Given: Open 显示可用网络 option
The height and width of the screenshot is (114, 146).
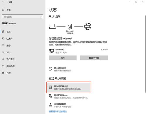Looking at the screenshot, I should coord(61,69).
